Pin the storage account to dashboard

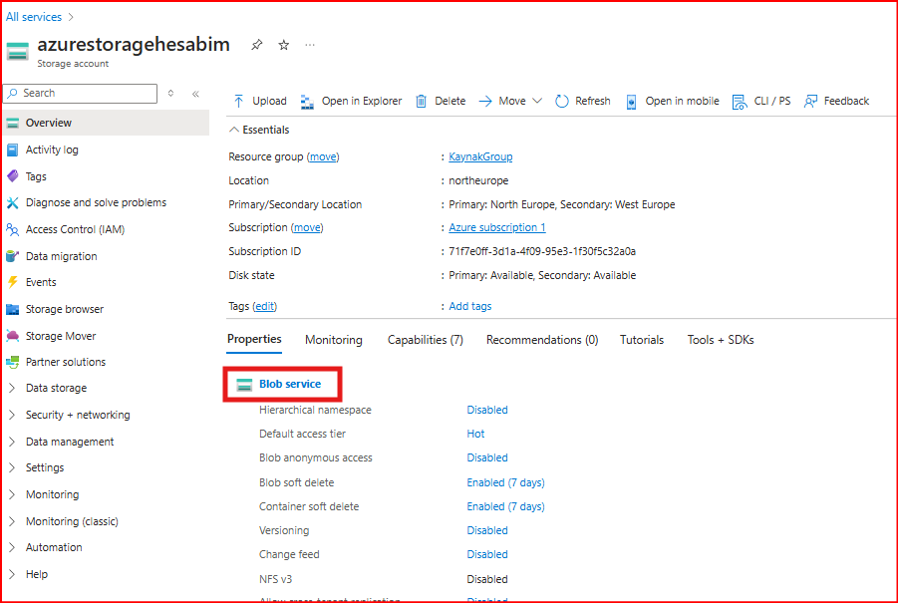pos(256,45)
